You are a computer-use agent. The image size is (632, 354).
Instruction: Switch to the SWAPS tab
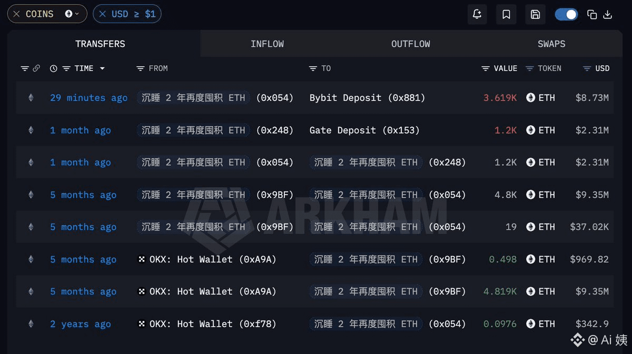click(x=551, y=44)
